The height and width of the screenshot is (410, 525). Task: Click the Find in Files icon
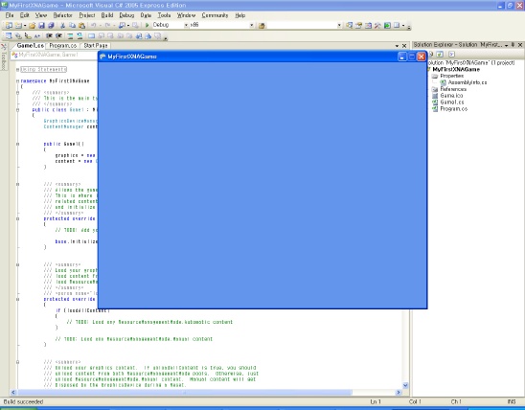pos(262,26)
